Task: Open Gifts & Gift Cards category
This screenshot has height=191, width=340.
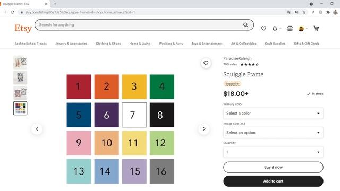Action: 307,44
